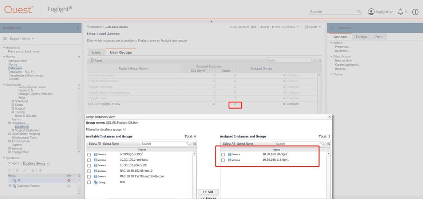Open the Help tab in Actions panel

[x=379, y=37]
